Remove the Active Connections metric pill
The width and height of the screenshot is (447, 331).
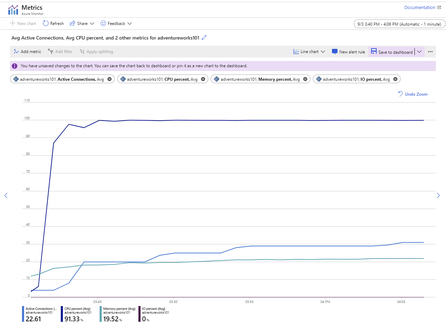(109, 79)
